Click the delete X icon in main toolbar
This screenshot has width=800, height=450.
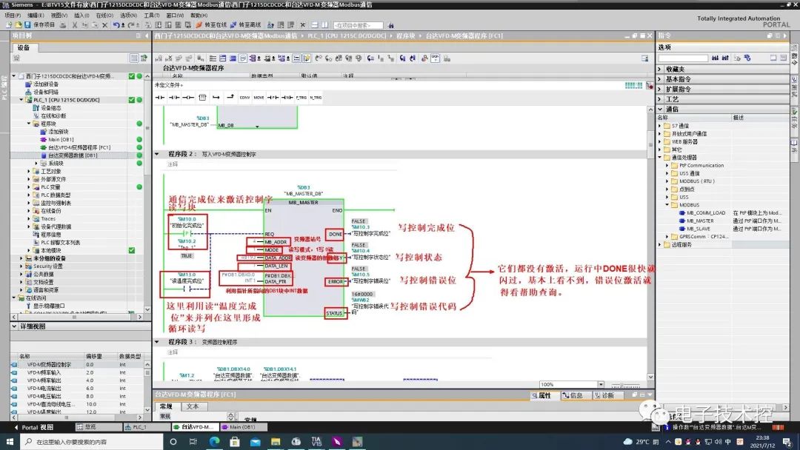coord(104,24)
